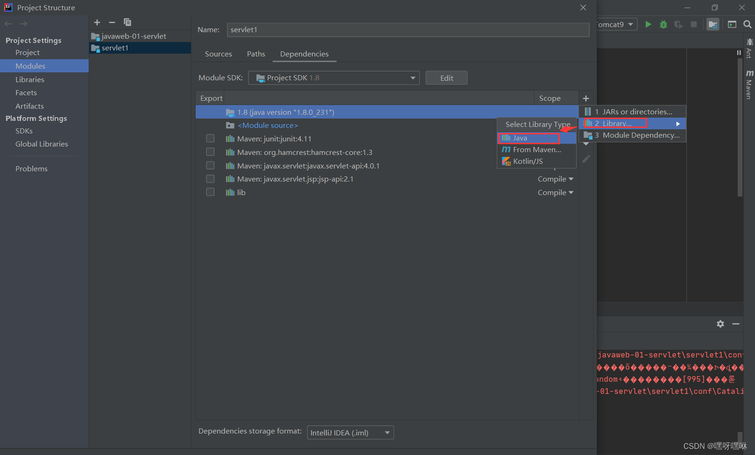This screenshot has width=755, height=455.
Task: Toggle export checkbox for javax.servlet-api:4.0.1
Action: (211, 166)
